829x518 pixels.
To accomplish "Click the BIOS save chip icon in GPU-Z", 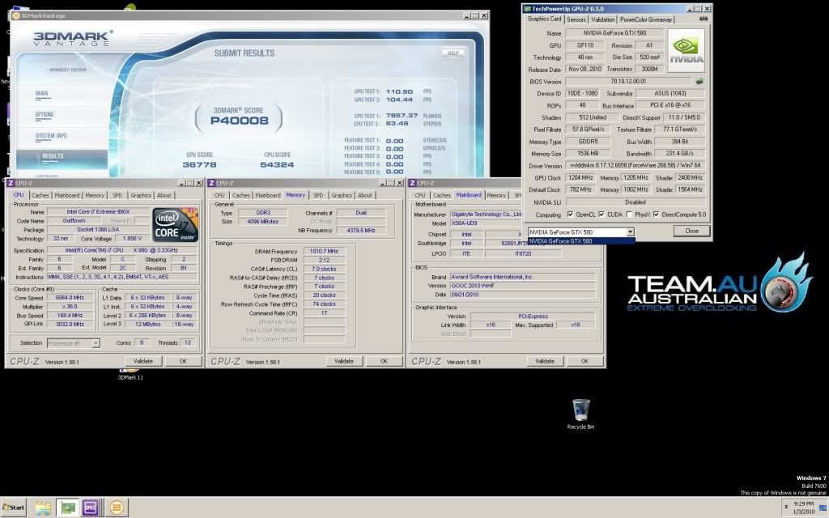I will coord(699,81).
